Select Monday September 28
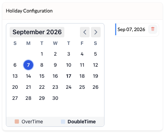The height and width of the screenshot is (133, 165). tap(28, 98)
